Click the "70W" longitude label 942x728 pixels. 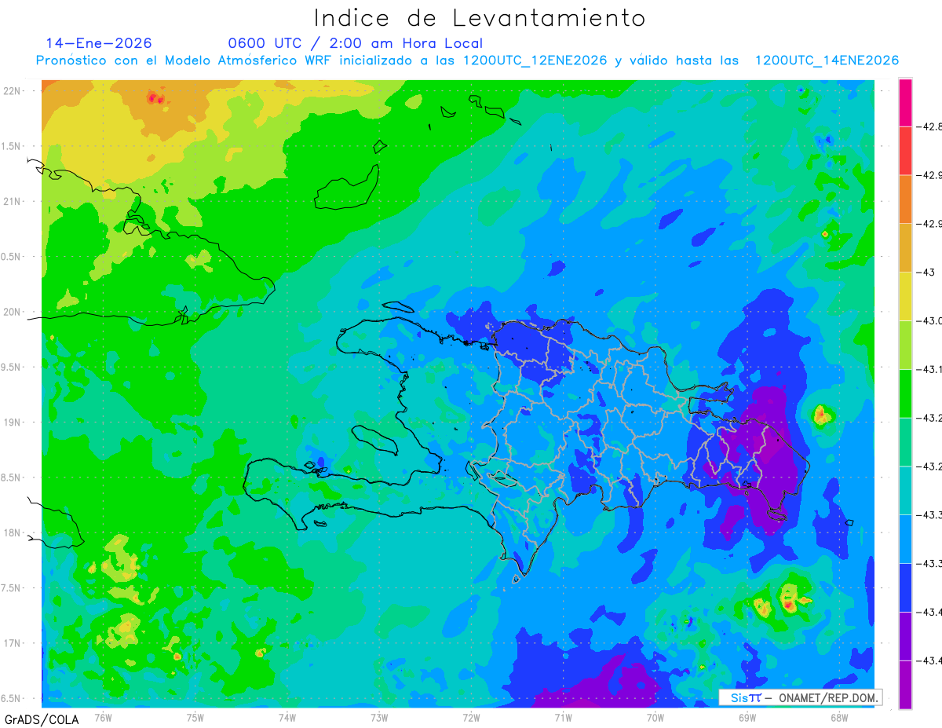coord(655,718)
